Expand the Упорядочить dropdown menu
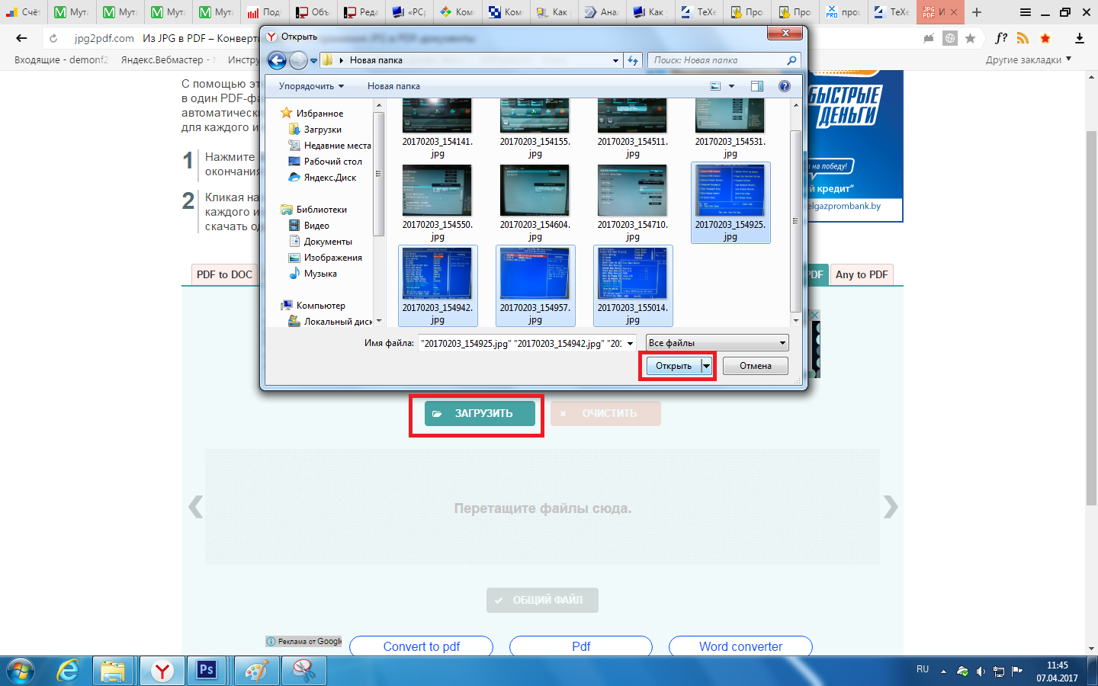The image size is (1098, 686). pos(311,86)
